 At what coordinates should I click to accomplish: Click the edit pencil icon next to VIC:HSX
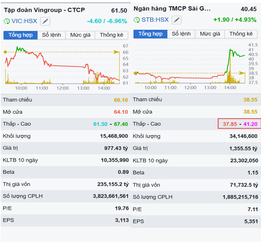tap(45, 21)
